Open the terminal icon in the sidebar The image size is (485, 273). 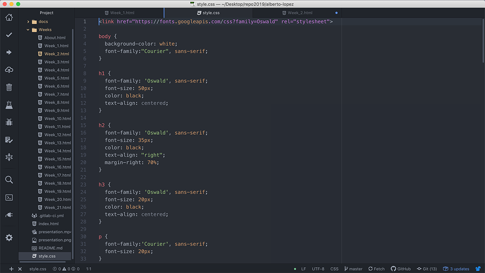[9, 197]
